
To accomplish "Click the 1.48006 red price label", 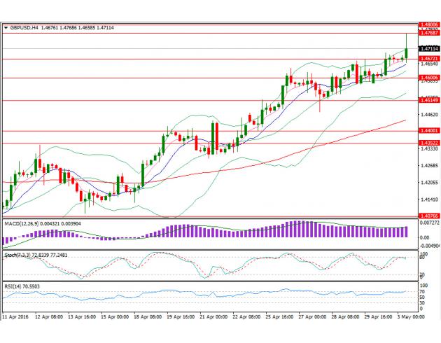I will [428, 24].
